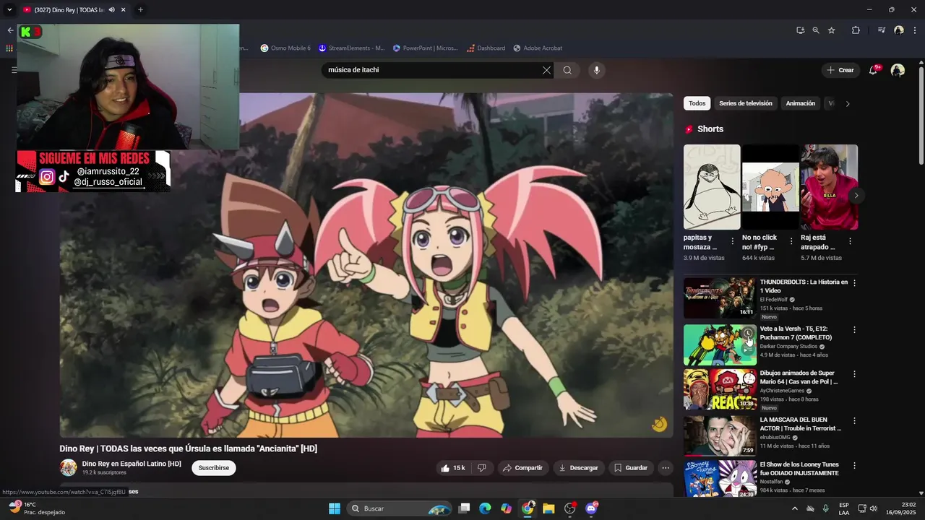Open Chrome three-dot menu
Viewport: 925px width, 520px height.
[x=915, y=30]
